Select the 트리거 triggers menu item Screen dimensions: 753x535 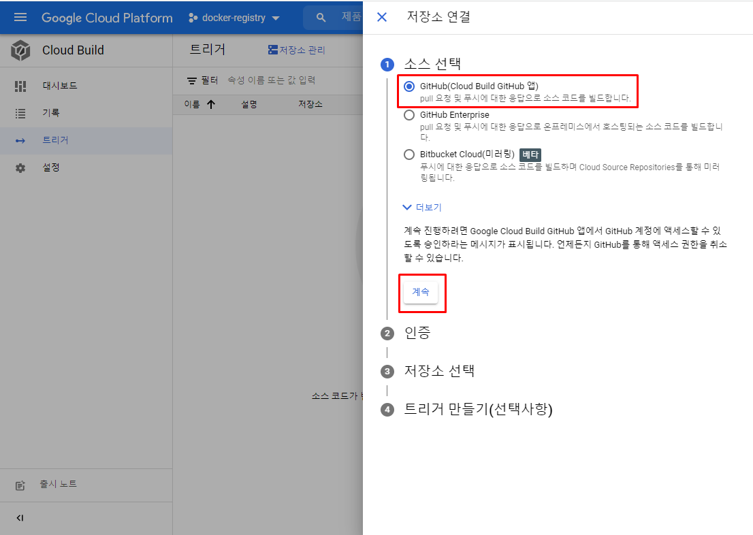[86, 140]
